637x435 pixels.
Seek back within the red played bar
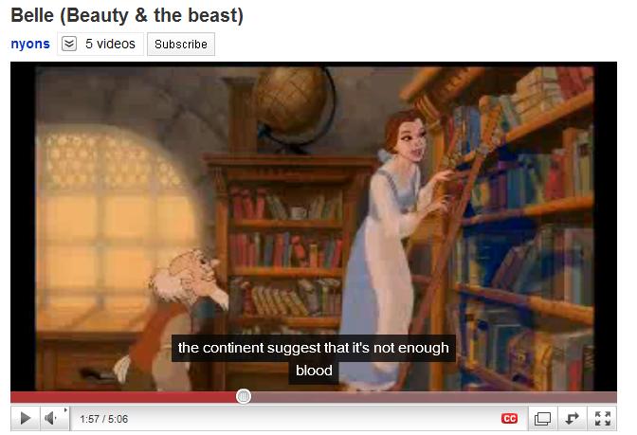(x=123, y=397)
